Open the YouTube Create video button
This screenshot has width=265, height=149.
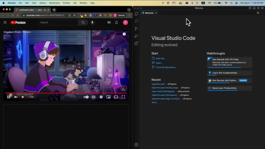(x=109, y=23)
